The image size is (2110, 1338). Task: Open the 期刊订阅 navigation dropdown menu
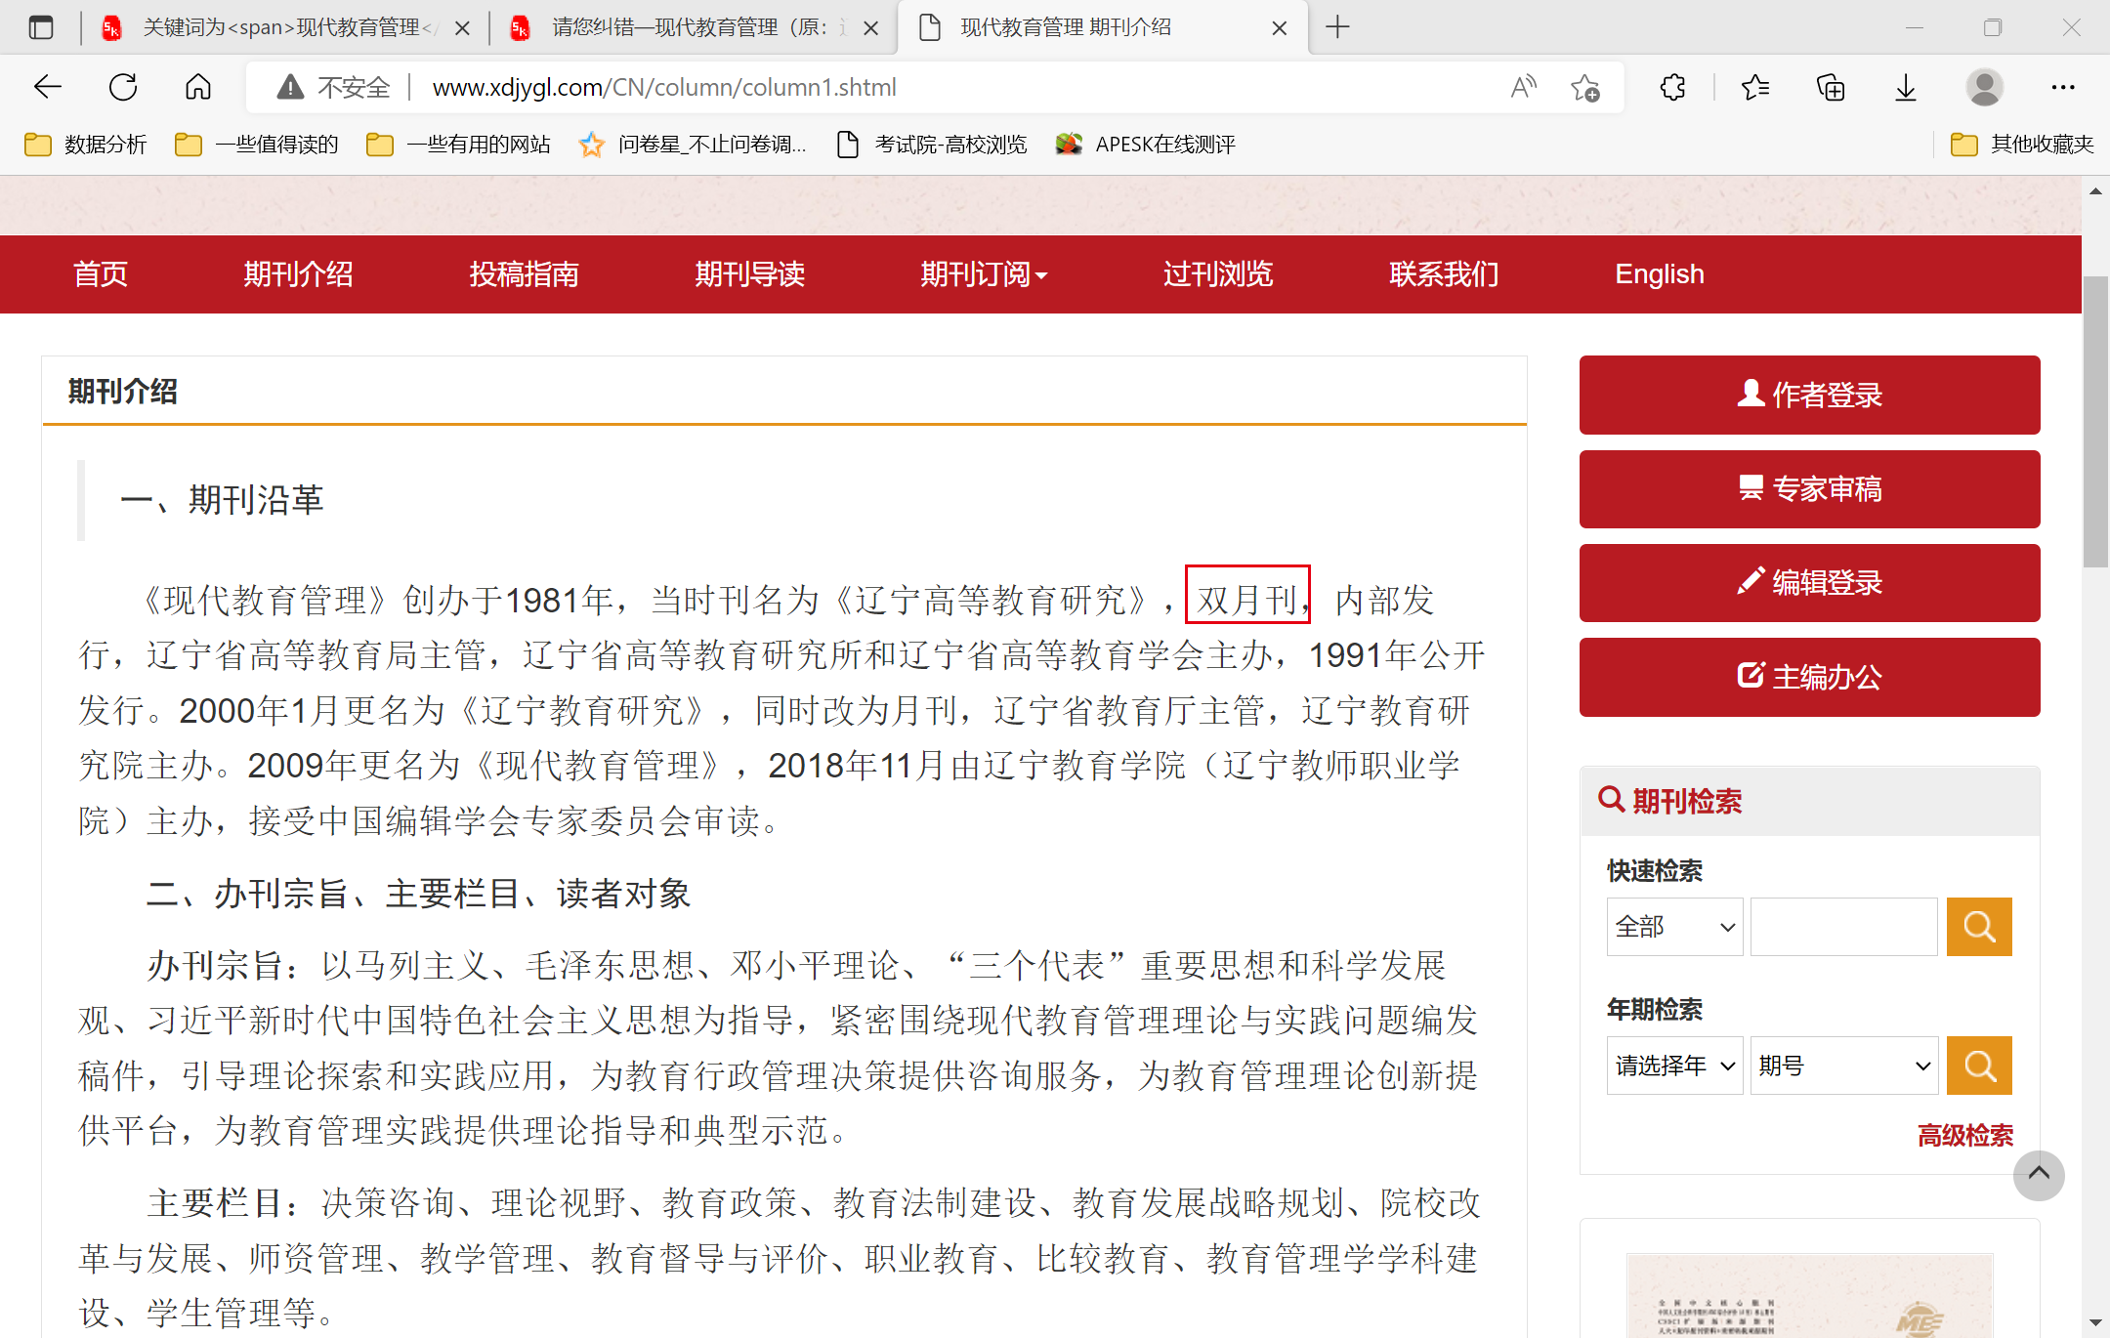click(x=983, y=274)
